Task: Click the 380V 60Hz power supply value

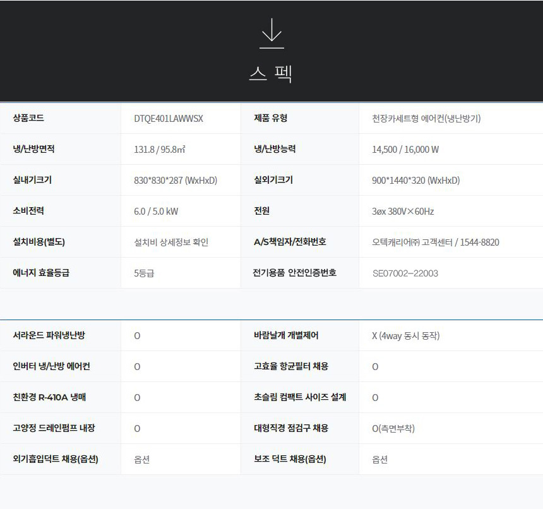Action: pyautogui.click(x=403, y=212)
